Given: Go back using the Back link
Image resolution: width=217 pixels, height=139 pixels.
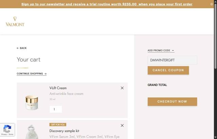Looking at the screenshot, I should (22, 48).
